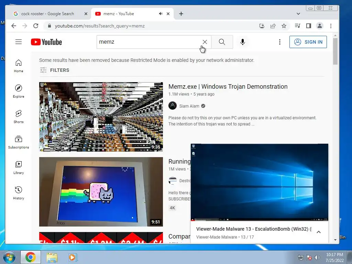Bookmark this page with star
Screen dimensions: 352x264
point(284,26)
